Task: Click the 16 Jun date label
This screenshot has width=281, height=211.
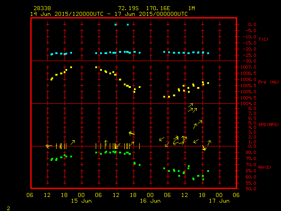Action: 150,201
